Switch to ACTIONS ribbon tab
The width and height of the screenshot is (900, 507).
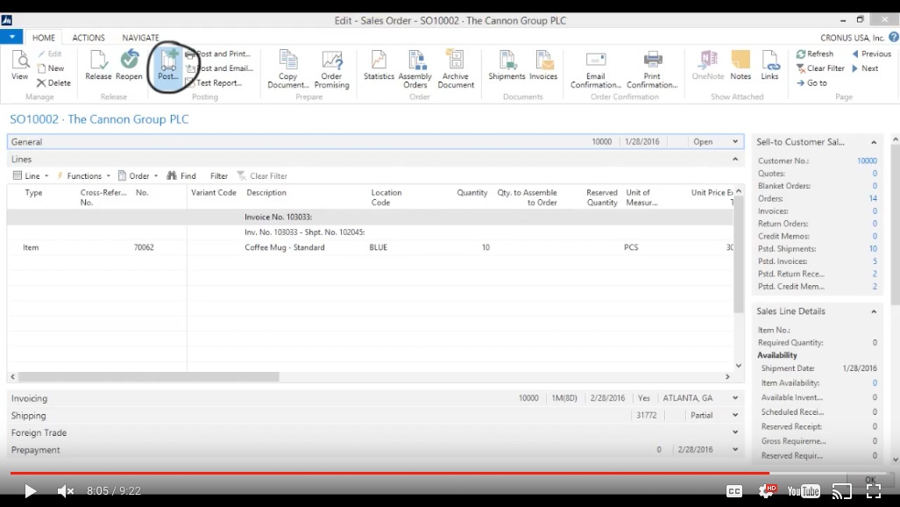[x=89, y=38]
